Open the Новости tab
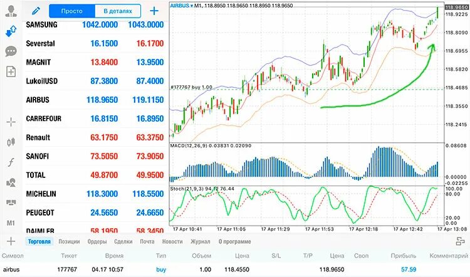Image resolution: width=470 pixels, height=277 pixels. [x=172, y=242]
